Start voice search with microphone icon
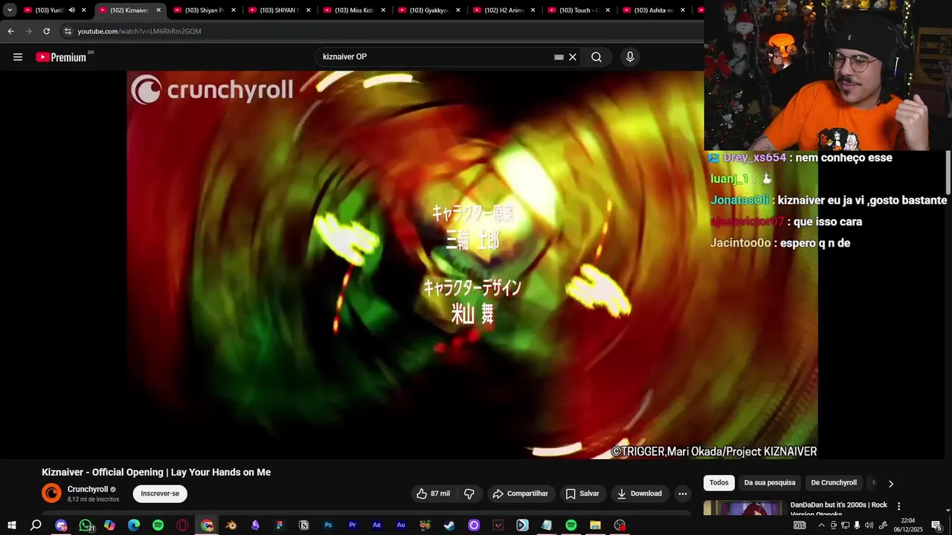952x535 pixels. [630, 57]
